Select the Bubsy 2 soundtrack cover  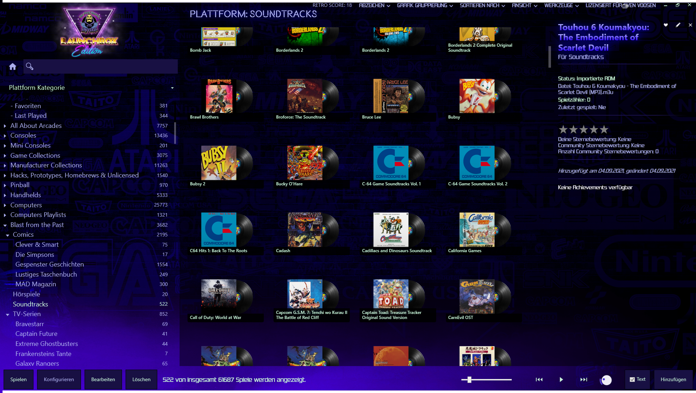click(218, 163)
